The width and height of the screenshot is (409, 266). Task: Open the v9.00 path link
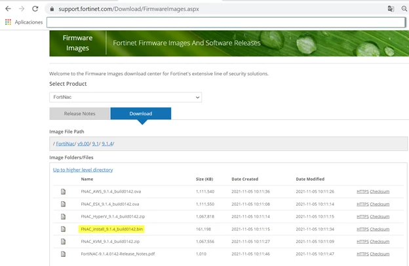coord(83,143)
